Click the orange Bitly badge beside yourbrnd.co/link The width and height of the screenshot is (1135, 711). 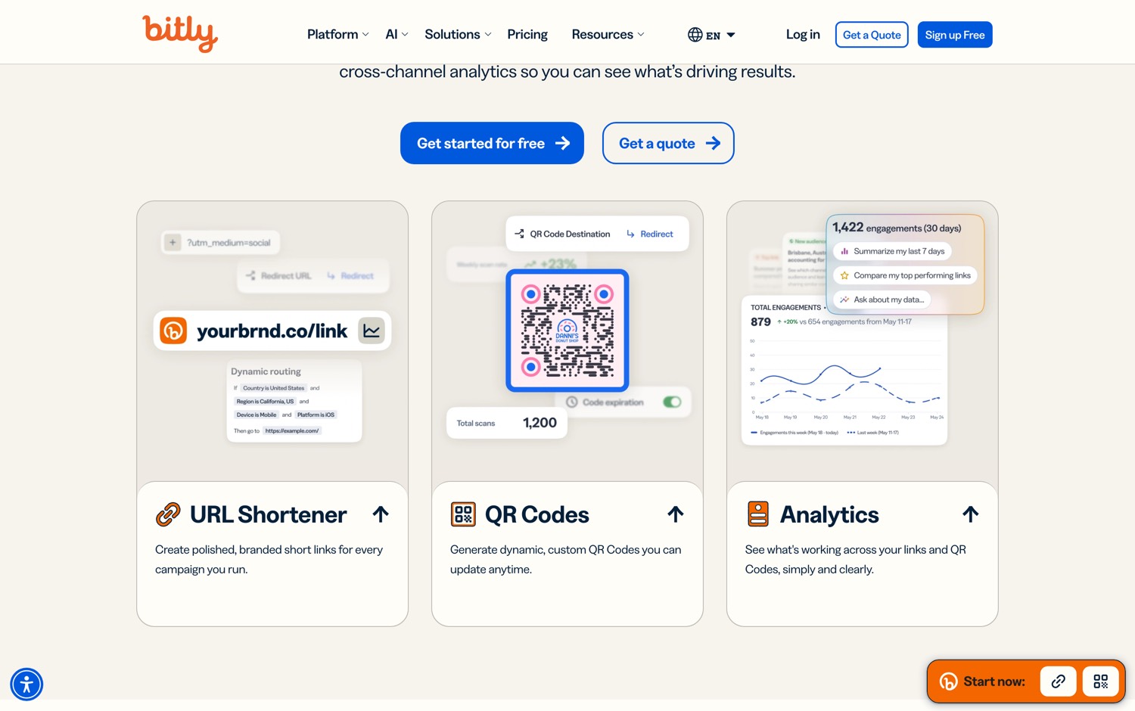coord(173,331)
